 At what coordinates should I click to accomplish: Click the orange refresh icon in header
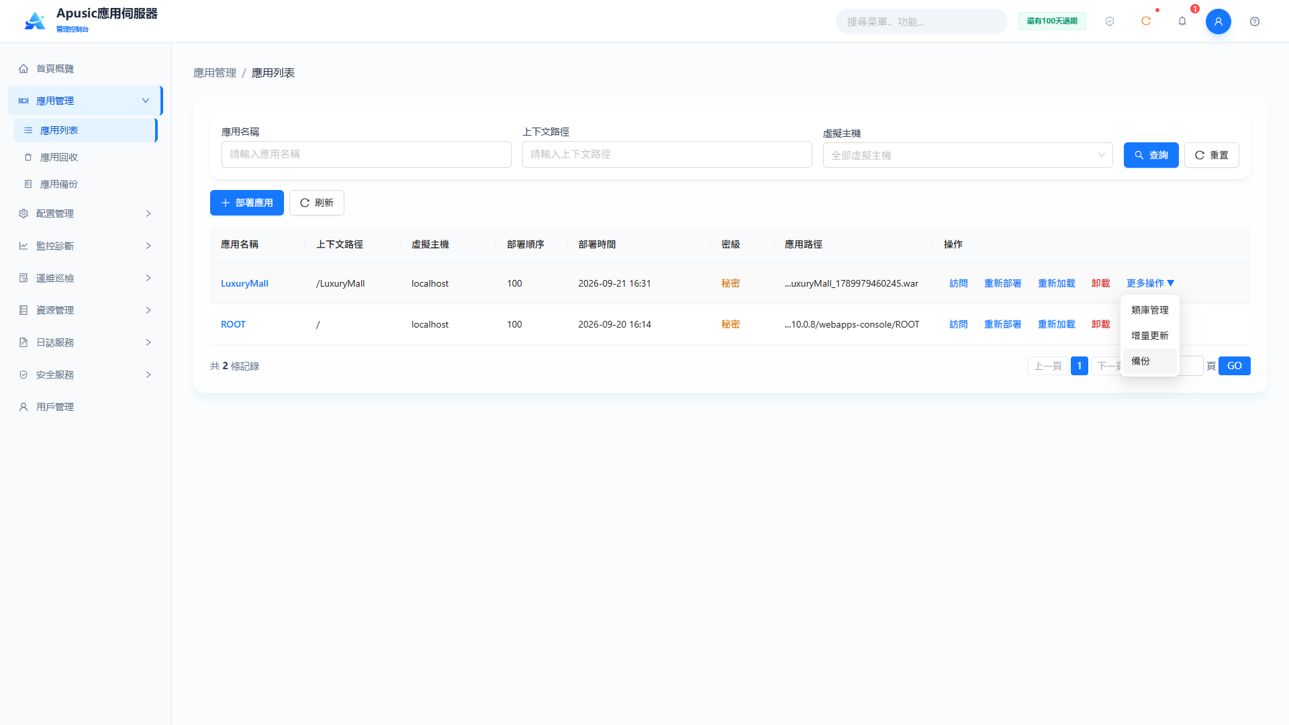click(1145, 21)
